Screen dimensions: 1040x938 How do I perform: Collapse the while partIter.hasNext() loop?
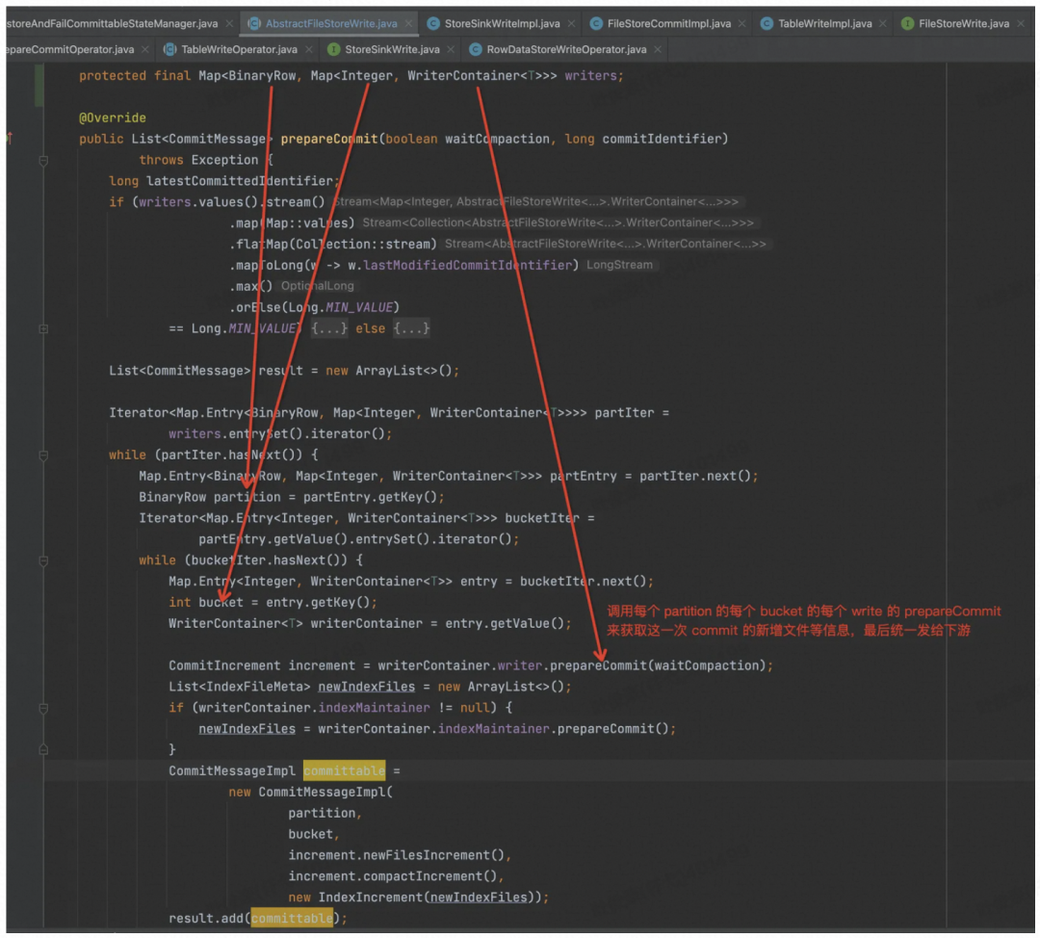click(x=43, y=455)
